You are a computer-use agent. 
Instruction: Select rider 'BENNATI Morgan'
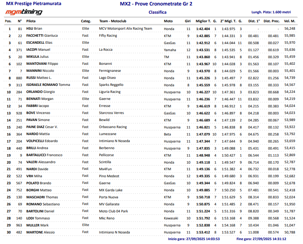(x=40, y=99)
